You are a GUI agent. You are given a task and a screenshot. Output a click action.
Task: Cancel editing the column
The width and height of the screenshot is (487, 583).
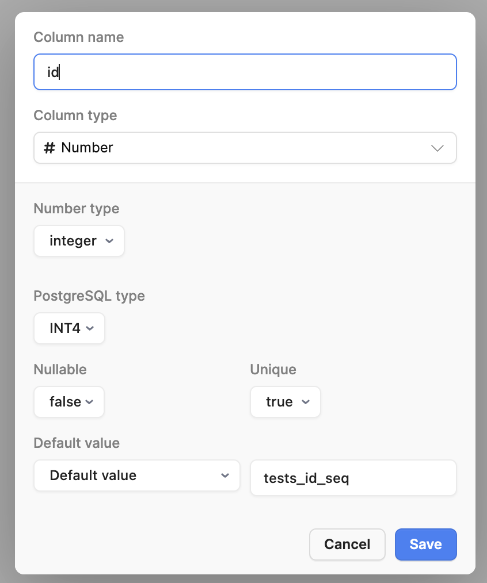(x=347, y=544)
